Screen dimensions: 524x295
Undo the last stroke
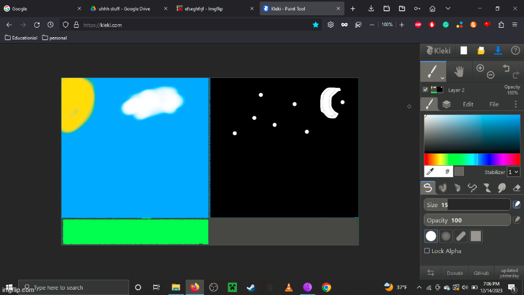tap(506, 68)
